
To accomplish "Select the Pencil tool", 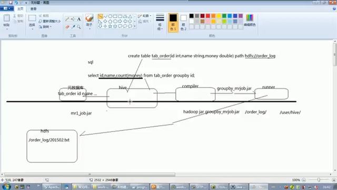I will point(67,19).
